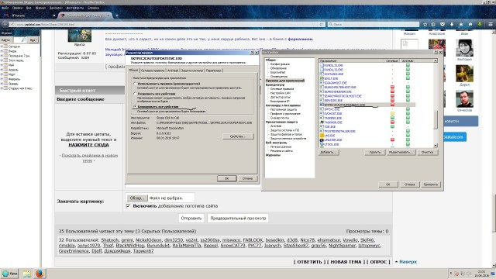Open Pocket from the Firefox toolbar

[x=443, y=24]
